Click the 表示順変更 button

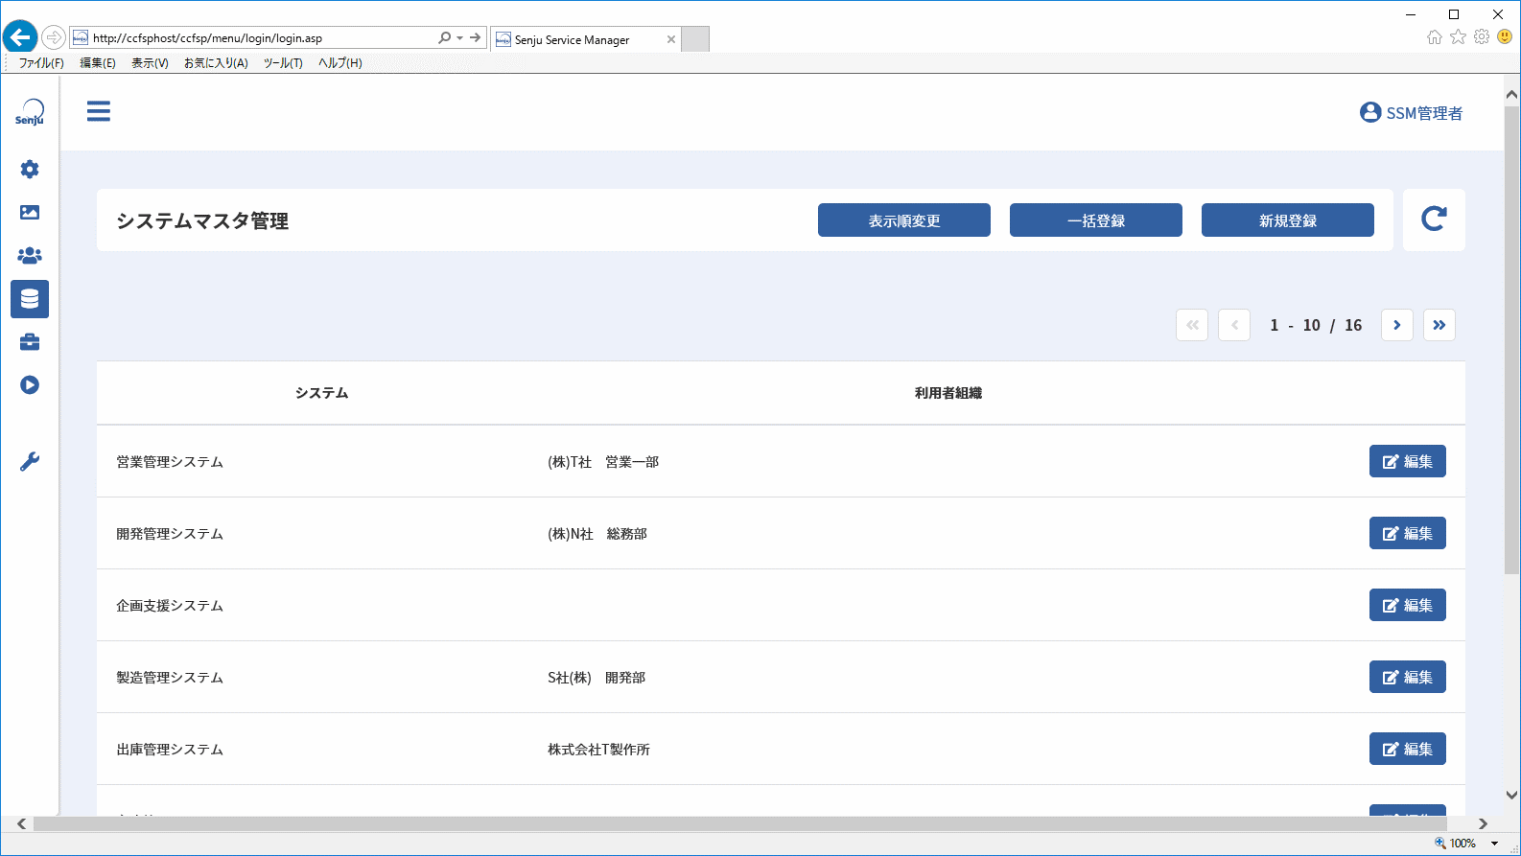click(904, 220)
